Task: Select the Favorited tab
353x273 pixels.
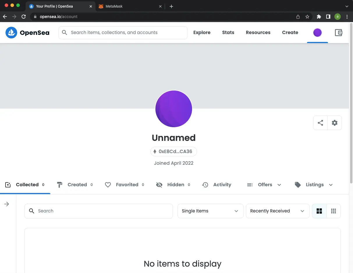Action: [125, 185]
